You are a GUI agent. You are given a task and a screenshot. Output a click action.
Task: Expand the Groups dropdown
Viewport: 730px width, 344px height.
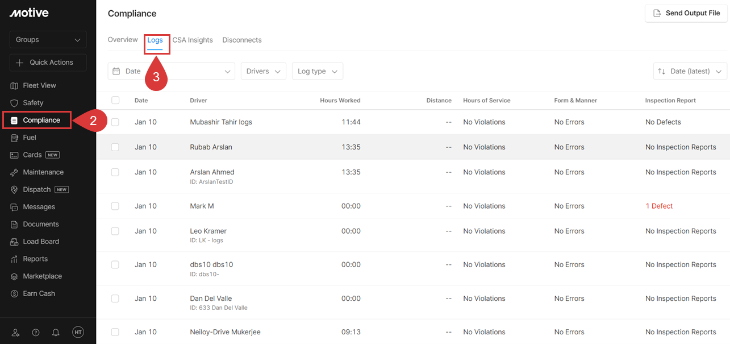pos(48,40)
